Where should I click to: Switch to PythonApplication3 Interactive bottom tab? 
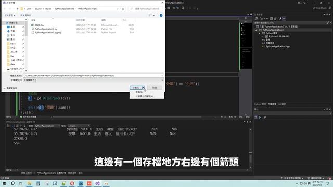tap(52, 173)
